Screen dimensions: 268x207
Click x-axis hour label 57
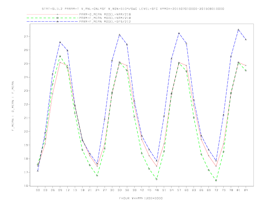coord(179,190)
